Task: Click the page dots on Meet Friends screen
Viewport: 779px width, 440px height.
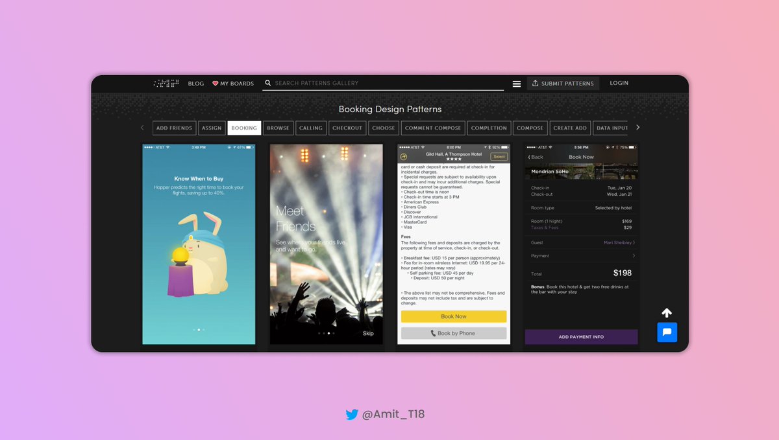Action: point(327,333)
